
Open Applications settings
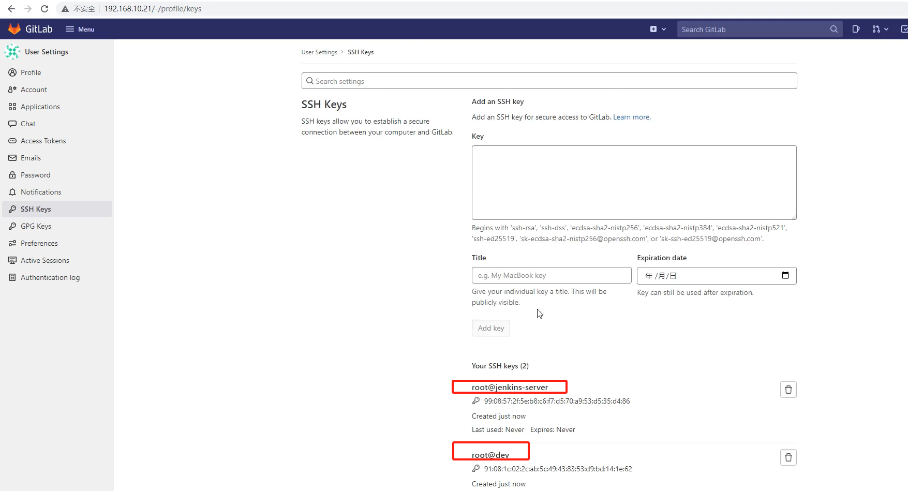[57, 107]
